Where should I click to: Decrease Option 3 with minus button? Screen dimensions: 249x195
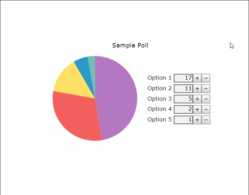click(206, 99)
